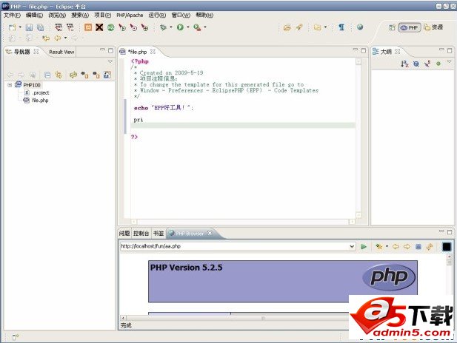Image resolution: width=457 pixels, height=343 pixels.
Task: Toggle the green dot outline filter
Action: [438, 64]
